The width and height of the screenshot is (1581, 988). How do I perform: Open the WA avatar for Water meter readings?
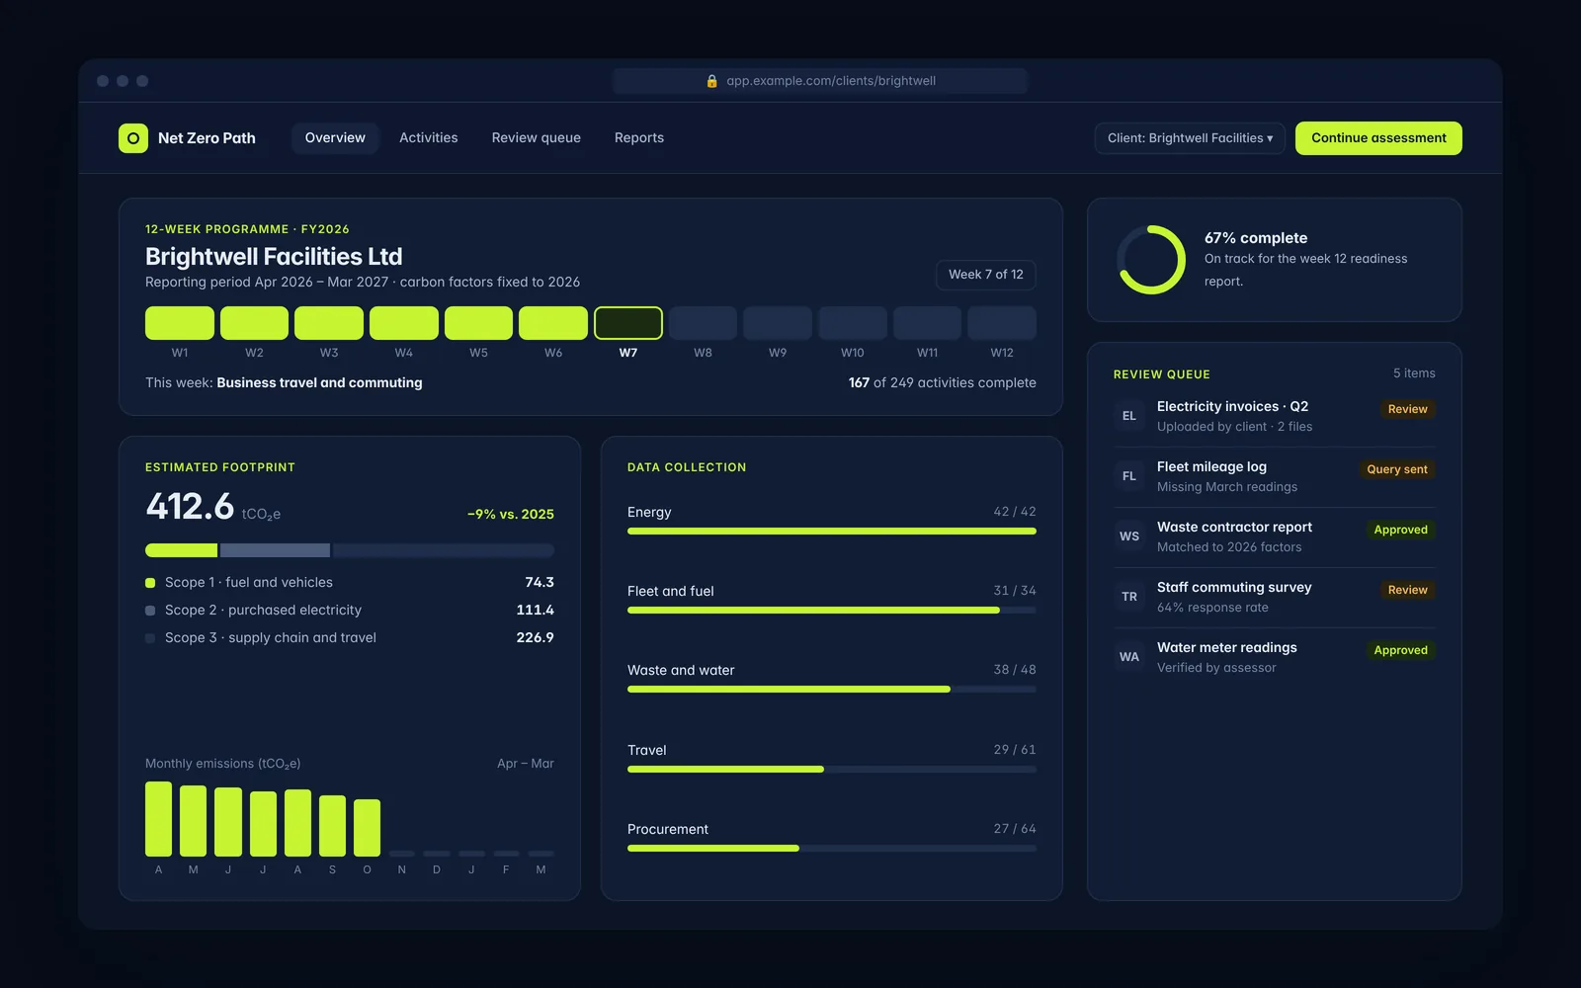point(1129,657)
